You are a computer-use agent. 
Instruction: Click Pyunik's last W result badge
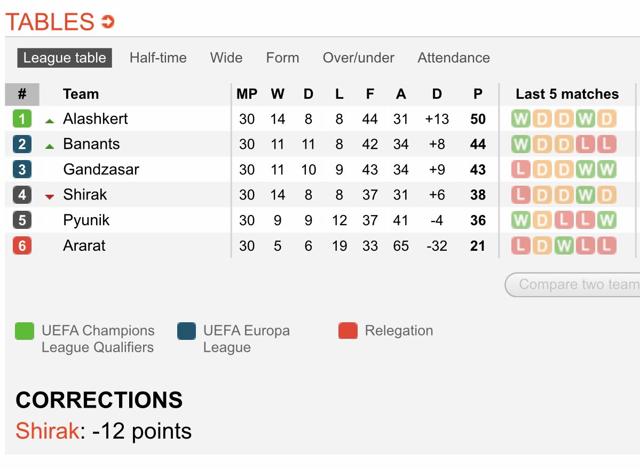click(606, 220)
